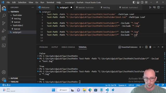Maximize panel size with chevron up
The width and height of the screenshot is (166, 93).
(x=158, y=47)
